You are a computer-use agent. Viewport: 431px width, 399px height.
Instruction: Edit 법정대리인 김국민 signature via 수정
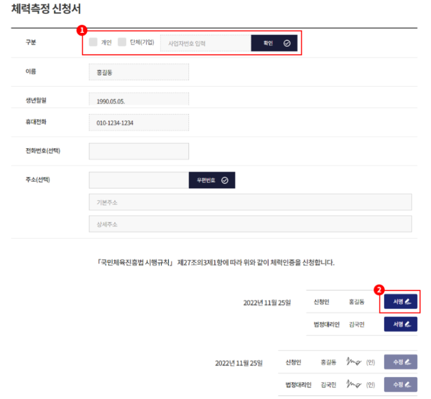coord(400,384)
